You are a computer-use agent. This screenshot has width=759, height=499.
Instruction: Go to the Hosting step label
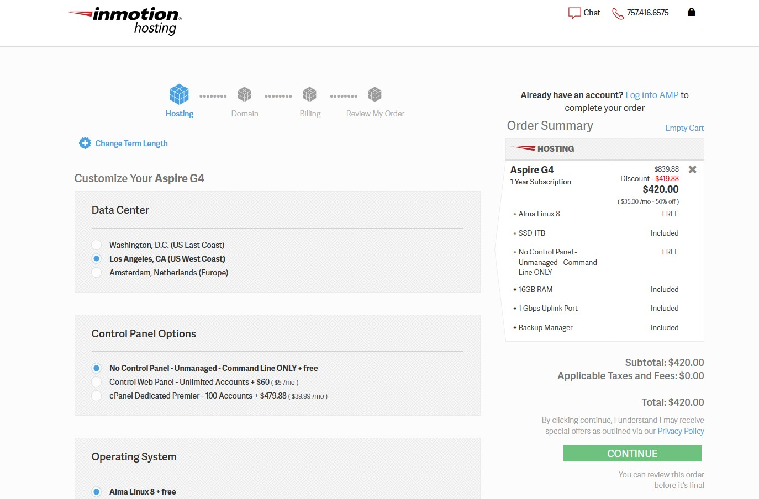coord(180,114)
